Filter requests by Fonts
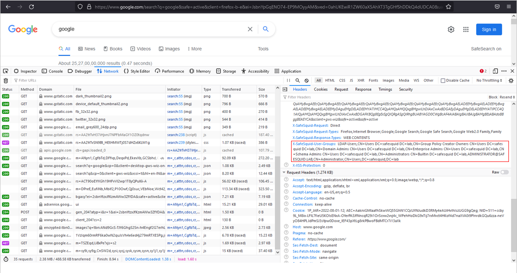 (x=373, y=81)
